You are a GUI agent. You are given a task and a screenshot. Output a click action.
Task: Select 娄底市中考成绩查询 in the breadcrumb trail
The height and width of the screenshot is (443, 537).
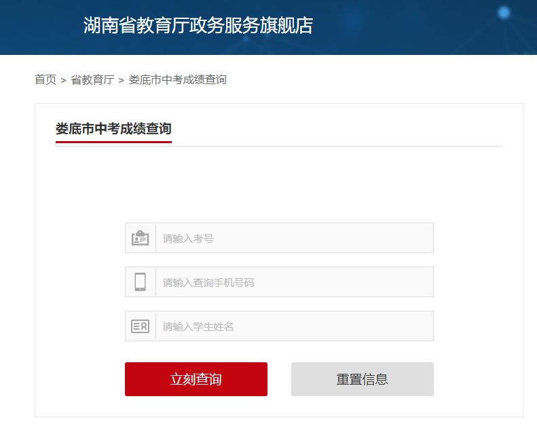(x=177, y=79)
